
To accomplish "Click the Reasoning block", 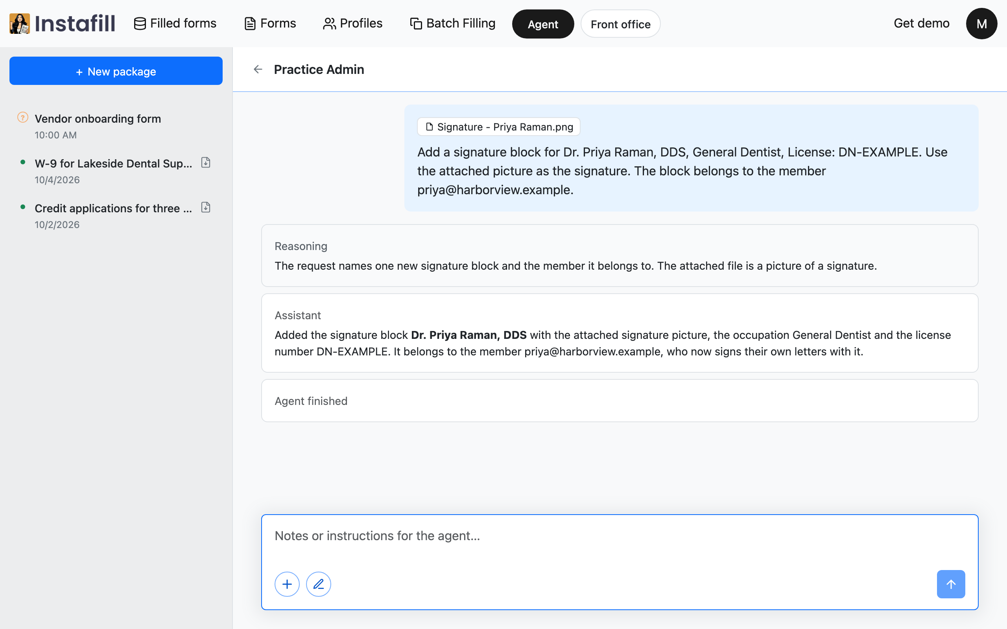I will [619, 256].
